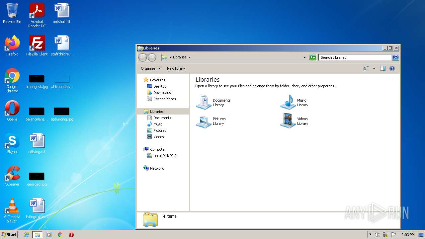Select the Recycle Bin desktop icon
The width and height of the screenshot is (425, 239).
click(x=12, y=13)
